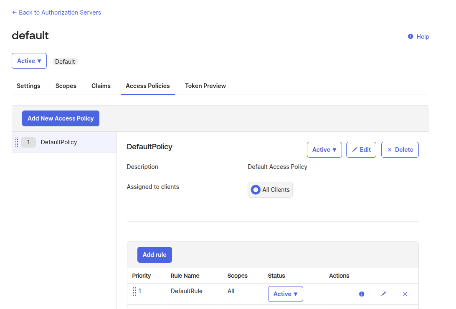Click the Edit policy button
The image size is (456, 309).
(361, 150)
